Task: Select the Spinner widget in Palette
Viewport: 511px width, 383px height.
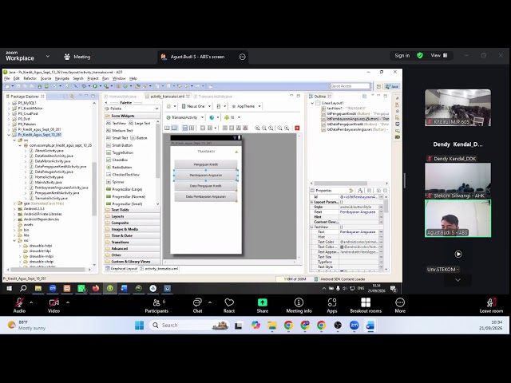Action: [115, 182]
